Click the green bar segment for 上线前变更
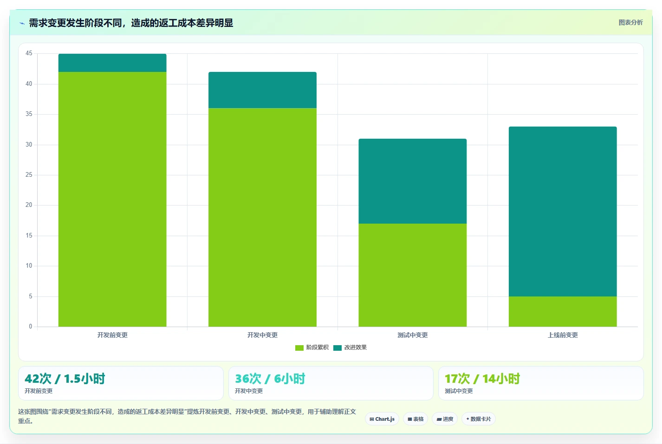Image resolution: width=662 pixels, height=444 pixels. pos(563,311)
